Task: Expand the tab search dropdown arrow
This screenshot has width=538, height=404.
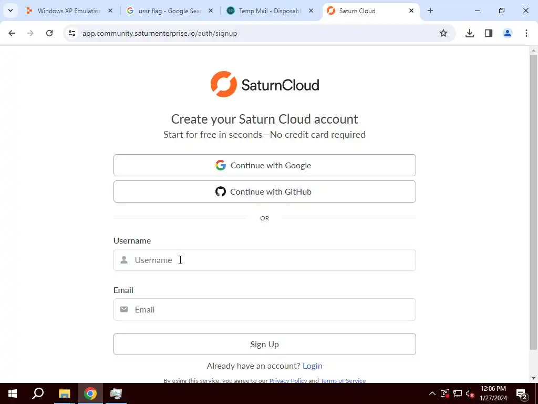Action: click(11, 11)
